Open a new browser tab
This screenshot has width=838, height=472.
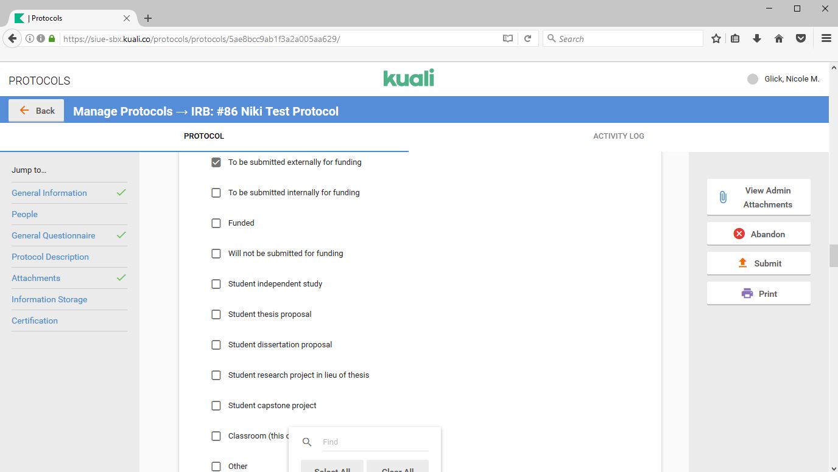point(148,18)
